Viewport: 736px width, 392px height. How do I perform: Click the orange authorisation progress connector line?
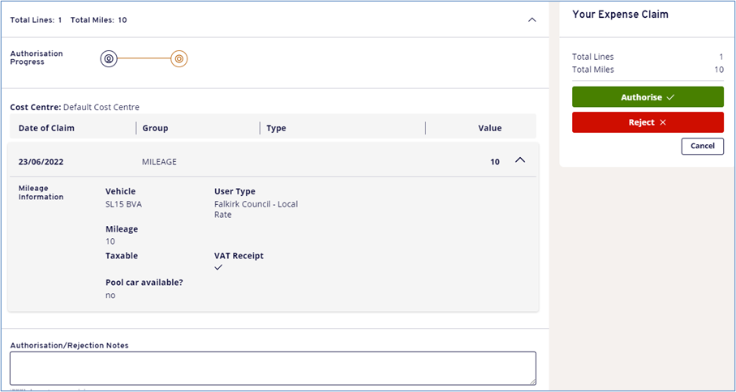tap(144, 58)
